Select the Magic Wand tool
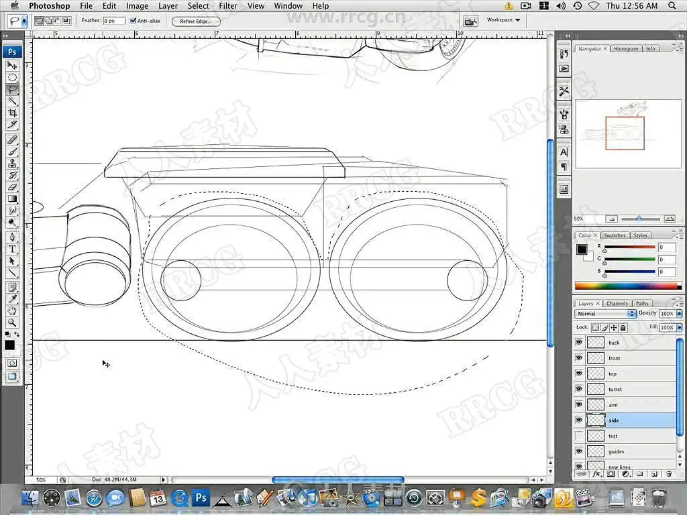The image size is (687, 515). pos(12,101)
